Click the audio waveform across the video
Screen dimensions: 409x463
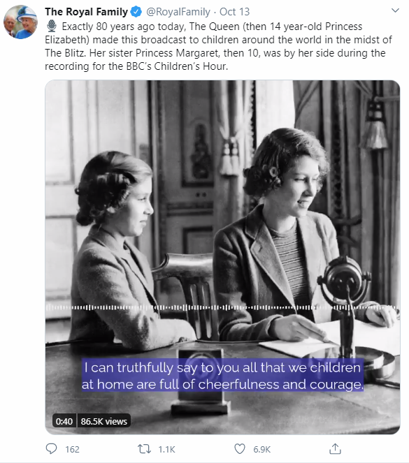(222, 307)
